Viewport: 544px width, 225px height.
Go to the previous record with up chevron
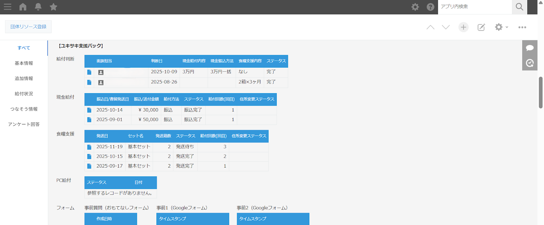click(430, 27)
